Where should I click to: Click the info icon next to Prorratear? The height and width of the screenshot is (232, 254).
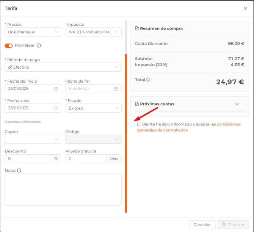pyautogui.click(x=39, y=45)
